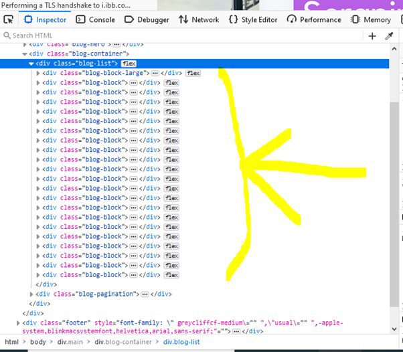Click the Style Editor braces icon

(x=233, y=20)
